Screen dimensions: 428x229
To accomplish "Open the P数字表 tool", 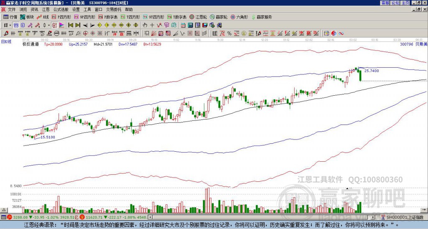I will pos(108,17).
